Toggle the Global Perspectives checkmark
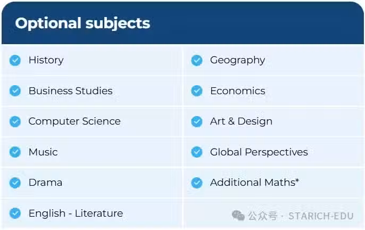 click(x=197, y=152)
